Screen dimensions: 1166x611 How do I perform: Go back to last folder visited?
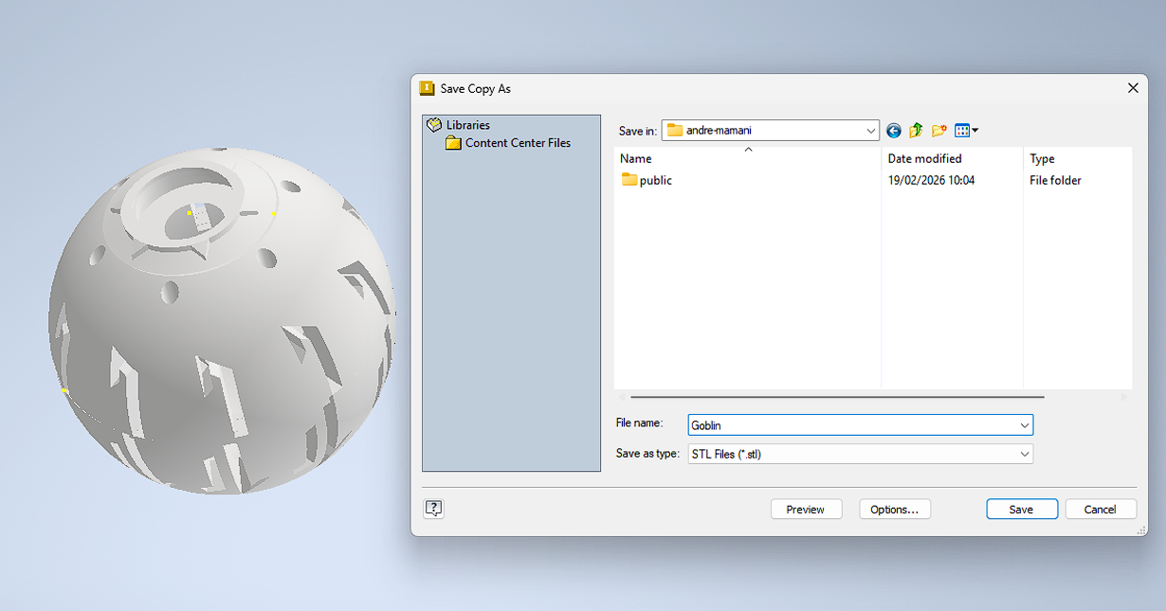(893, 131)
